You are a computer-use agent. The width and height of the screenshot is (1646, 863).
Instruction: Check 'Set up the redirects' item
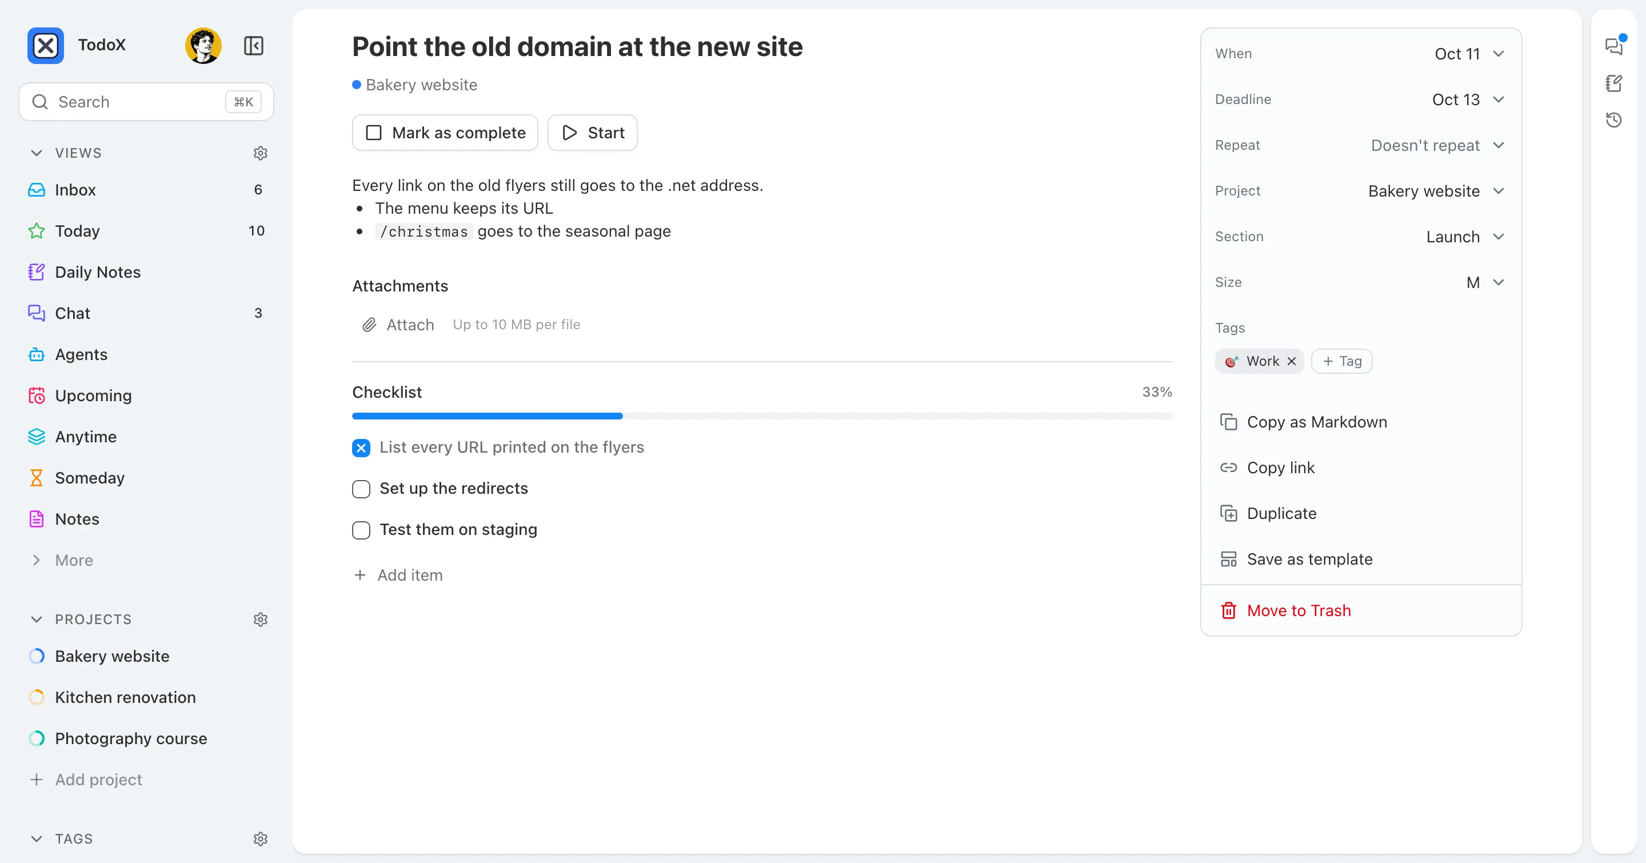point(361,489)
